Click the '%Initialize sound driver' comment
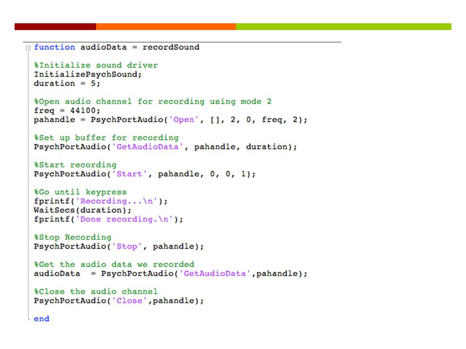The image size is (466, 349). pyautogui.click(x=96, y=65)
